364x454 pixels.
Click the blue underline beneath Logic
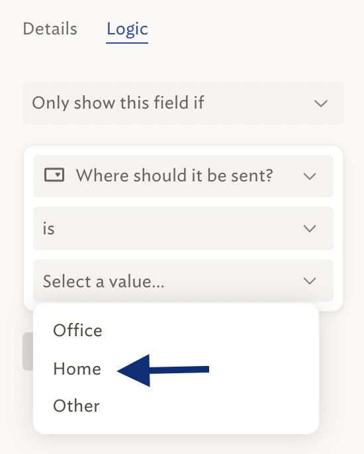point(127,43)
